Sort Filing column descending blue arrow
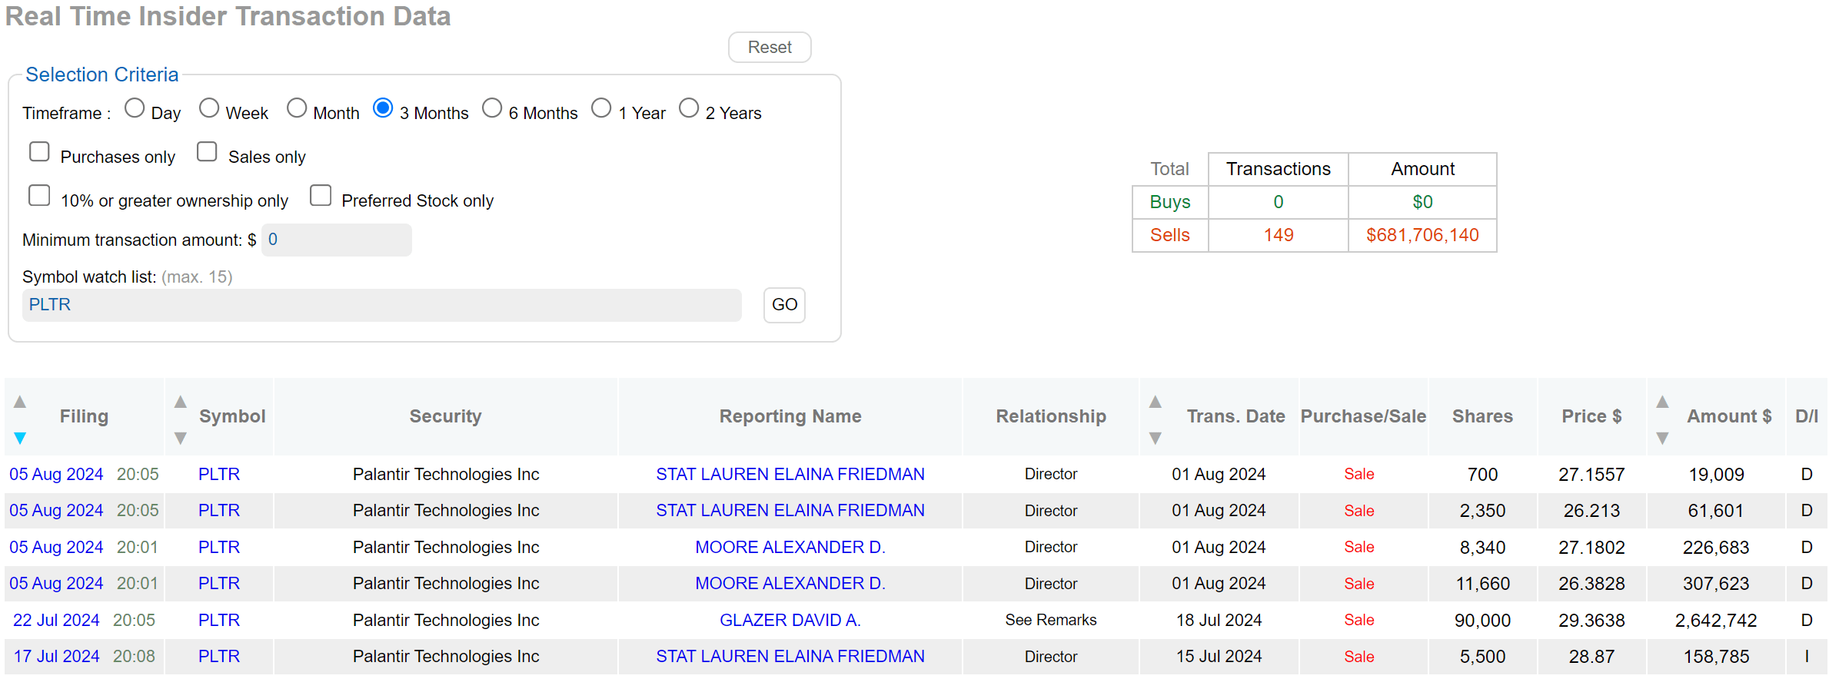Viewport: 1829px width, 679px height. tap(20, 438)
